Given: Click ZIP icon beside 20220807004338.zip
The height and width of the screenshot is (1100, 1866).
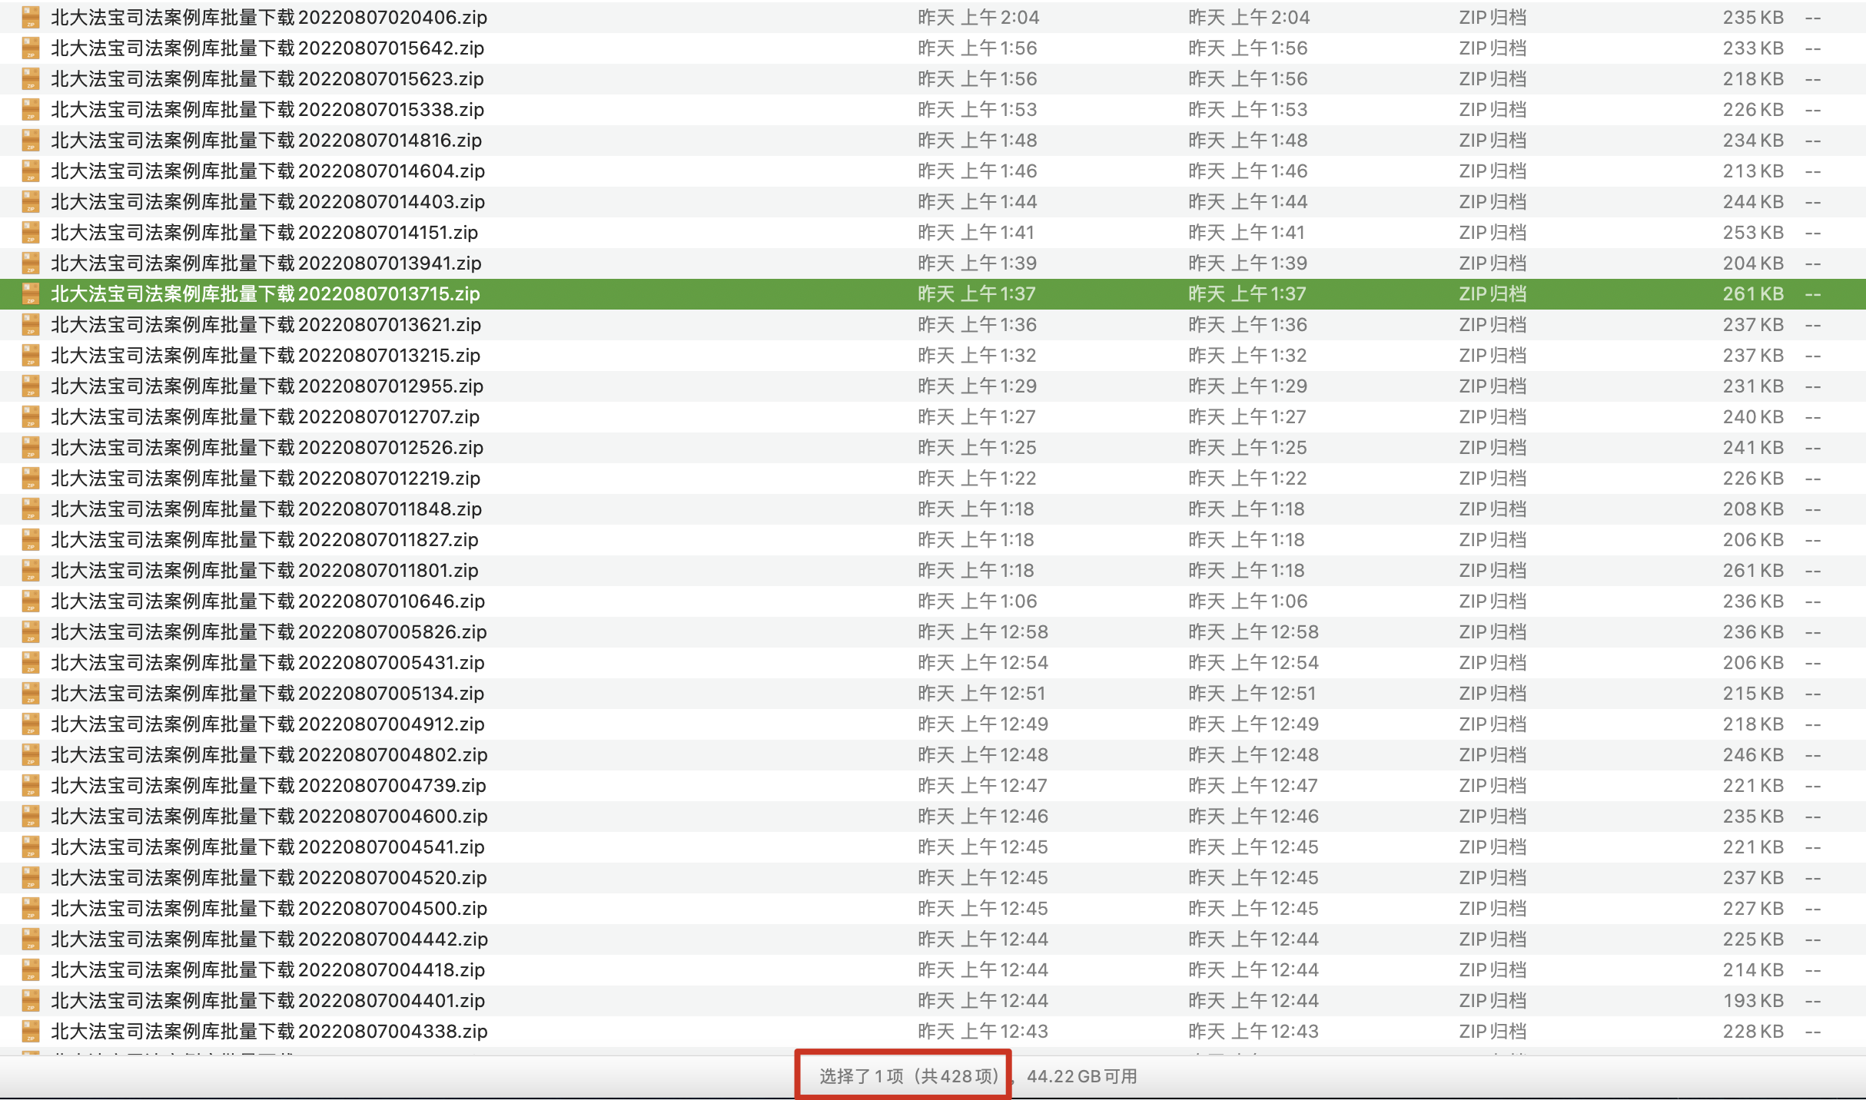Looking at the screenshot, I should pos(31,1031).
